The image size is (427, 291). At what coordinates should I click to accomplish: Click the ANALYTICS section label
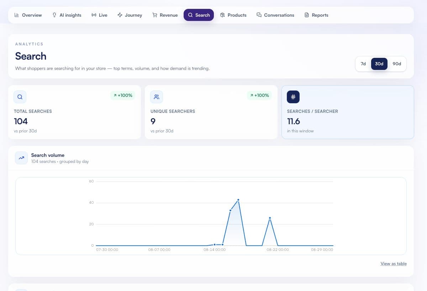(x=29, y=44)
